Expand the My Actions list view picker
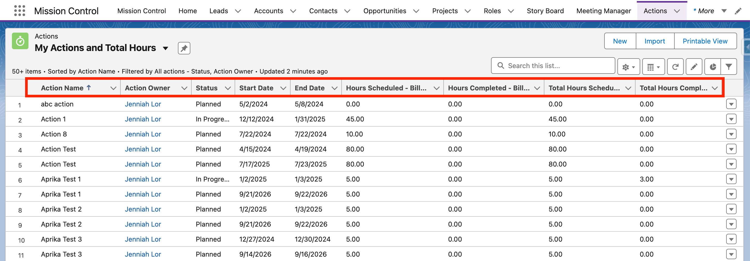Image resolution: width=750 pixels, height=261 pixels. 165,48
